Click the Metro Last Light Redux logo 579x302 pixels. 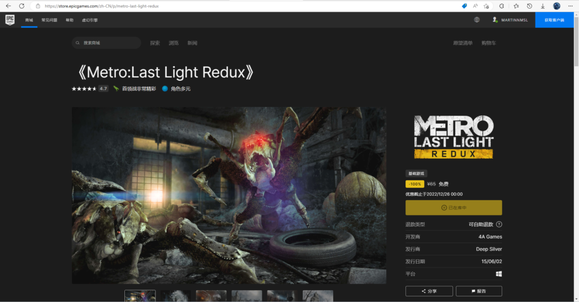[x=453, y=137]
